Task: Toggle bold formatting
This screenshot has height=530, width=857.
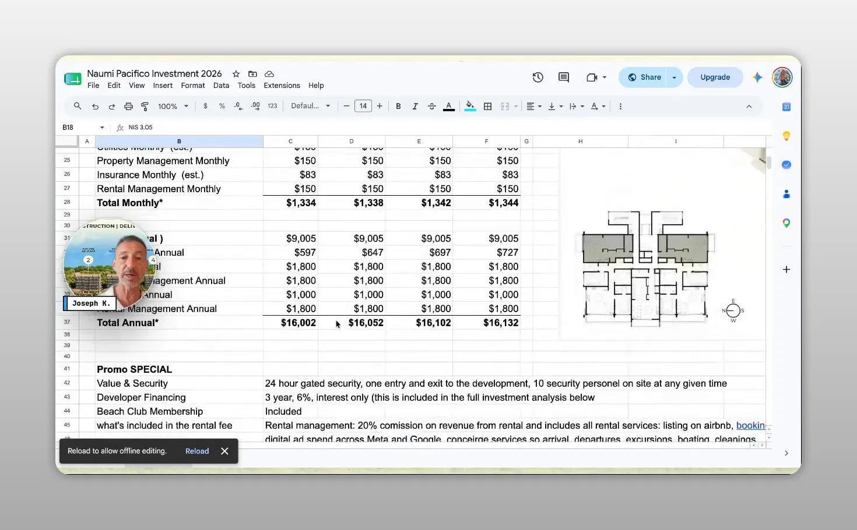Action: point(398,107)
